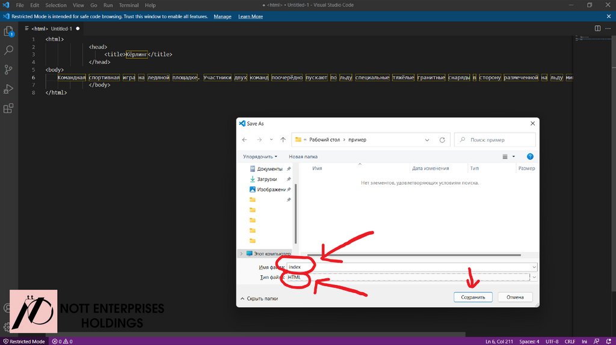Click the blue help icon in the dialog
The image size is (616, 345).
coord(530,156)
